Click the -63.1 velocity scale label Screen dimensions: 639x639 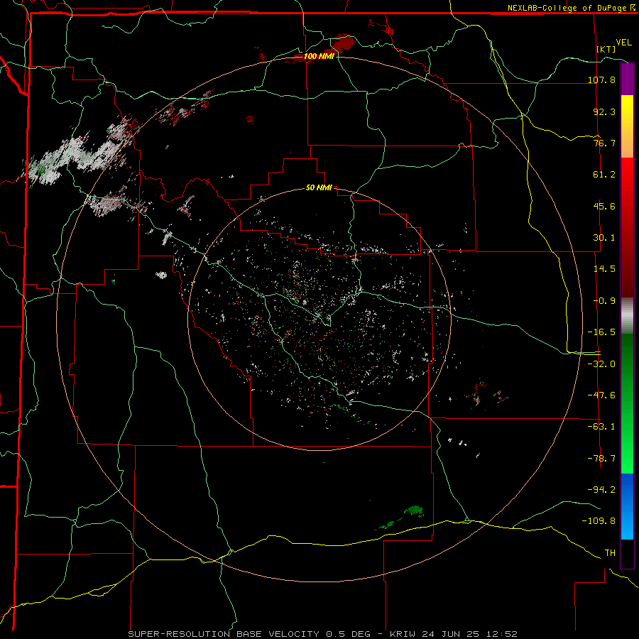click(x=601, y=427)
